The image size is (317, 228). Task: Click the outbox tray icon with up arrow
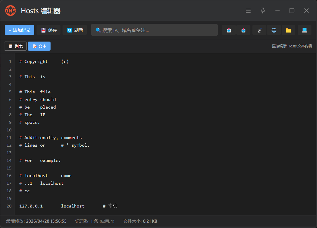[229, 30]
